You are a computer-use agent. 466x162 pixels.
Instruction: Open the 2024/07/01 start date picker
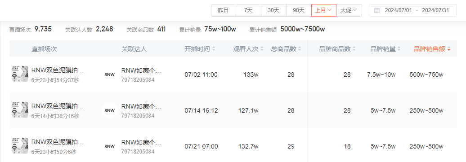click(x=398, y=10)
